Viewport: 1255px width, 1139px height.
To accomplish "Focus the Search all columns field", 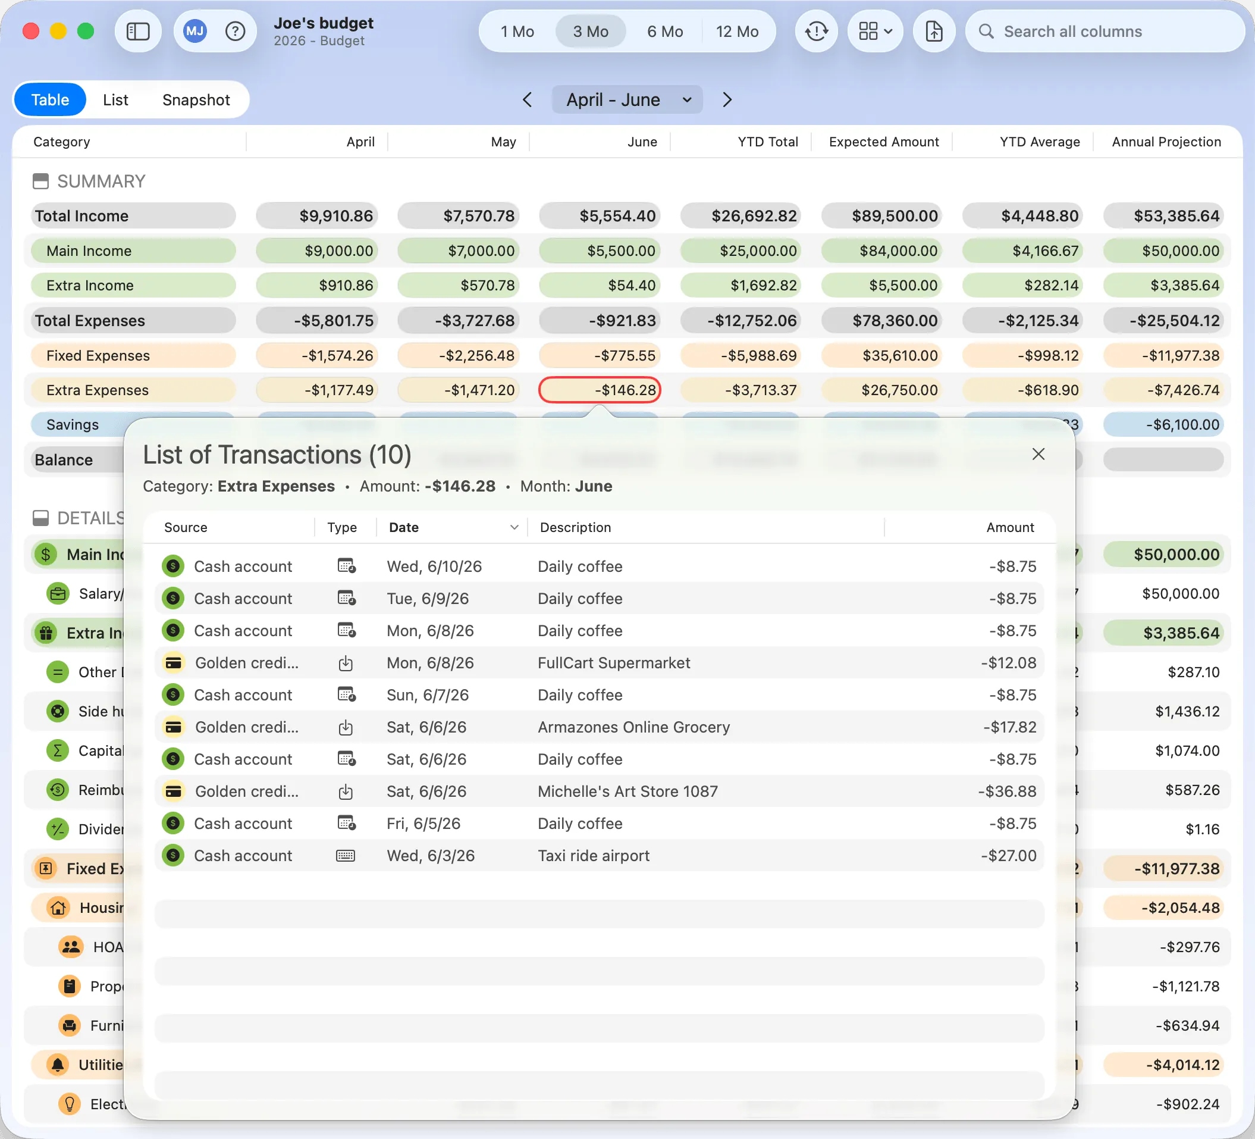I will pos(1105,31).
